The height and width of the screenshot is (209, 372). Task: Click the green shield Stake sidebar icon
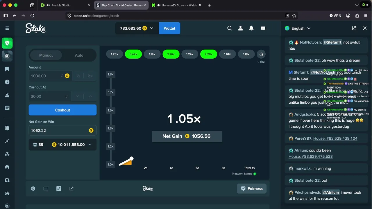(7, 43)
